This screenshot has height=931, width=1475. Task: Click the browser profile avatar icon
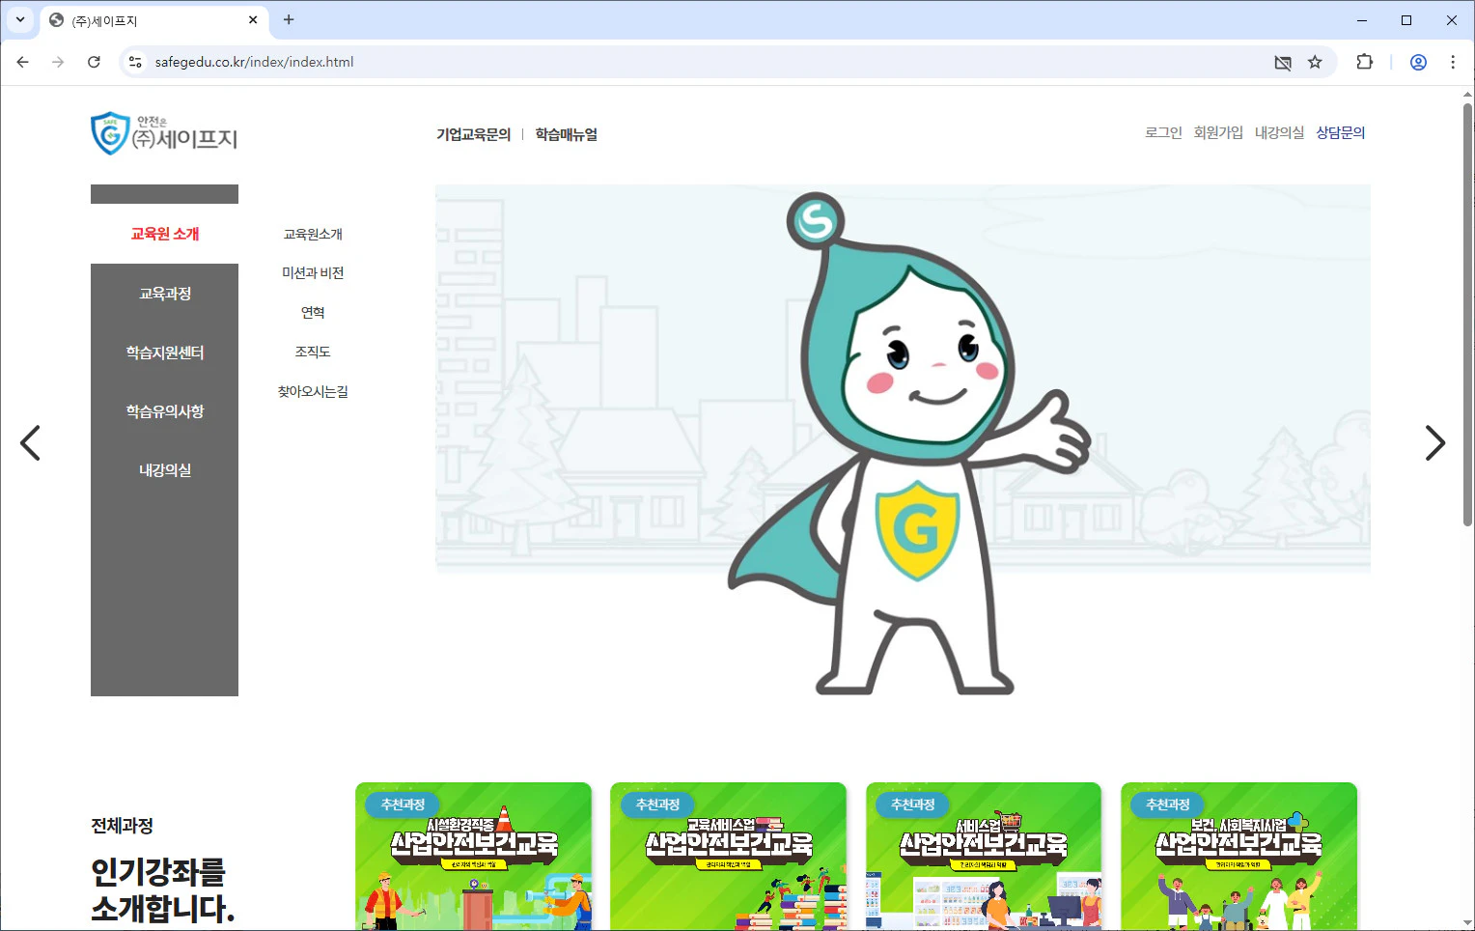pyautogui.click(x=1417, y=62)
